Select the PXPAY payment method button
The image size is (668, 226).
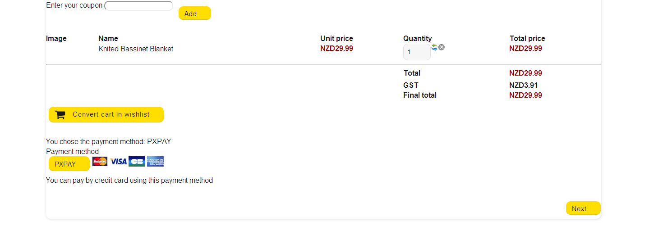[69, 164]
